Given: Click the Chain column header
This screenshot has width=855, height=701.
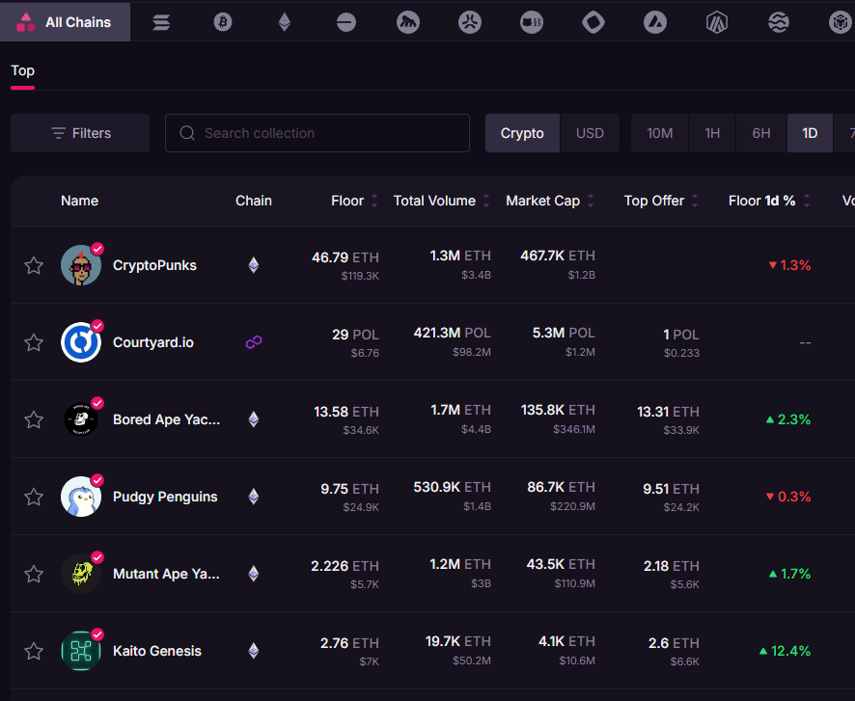Looking at the screenshot, I should [x=254, y=201].
